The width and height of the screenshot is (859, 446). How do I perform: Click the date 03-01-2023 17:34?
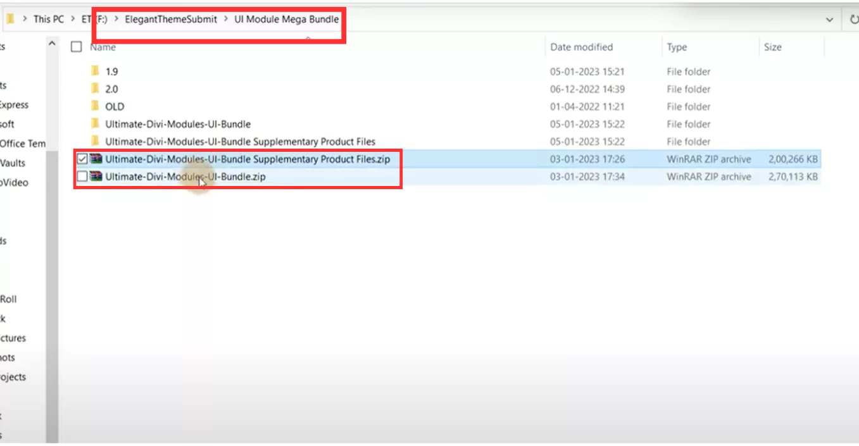[587, 177]
